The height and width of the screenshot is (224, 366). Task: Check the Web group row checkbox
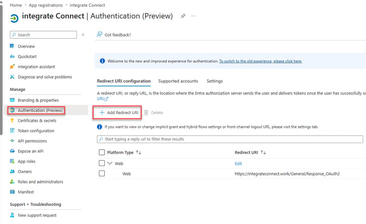click(102, 163)
